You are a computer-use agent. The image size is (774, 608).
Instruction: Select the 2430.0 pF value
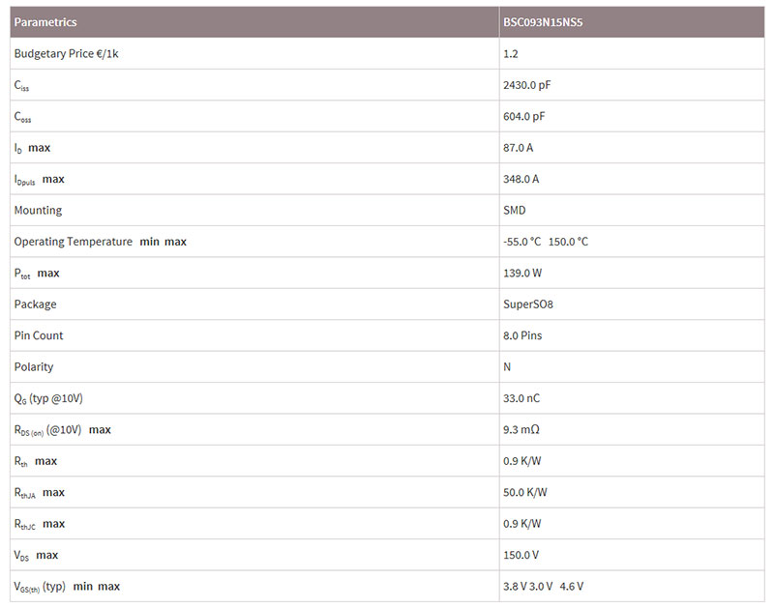[x=526, y=85]
